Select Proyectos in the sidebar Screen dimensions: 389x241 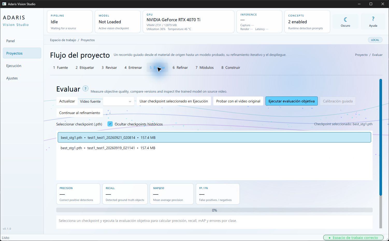click(x=22, y=53)
